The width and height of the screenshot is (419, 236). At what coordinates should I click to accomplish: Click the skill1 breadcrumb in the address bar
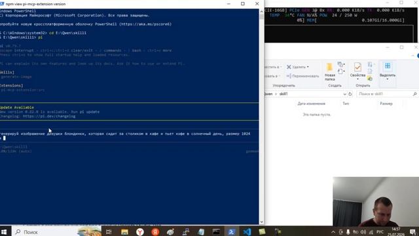pos(283,94)
